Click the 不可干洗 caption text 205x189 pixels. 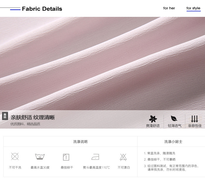click(15, 167)
